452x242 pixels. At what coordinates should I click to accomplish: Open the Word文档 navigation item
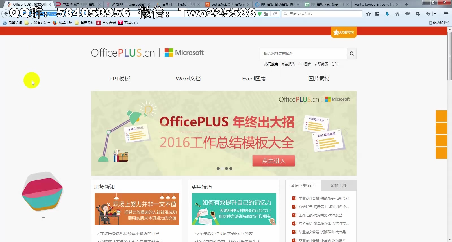(188, 79)
